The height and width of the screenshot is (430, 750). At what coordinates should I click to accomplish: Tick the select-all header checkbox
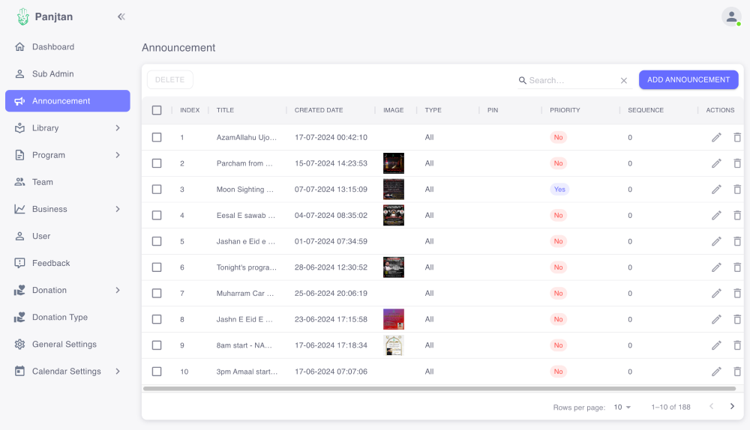[x=157, y=110]
